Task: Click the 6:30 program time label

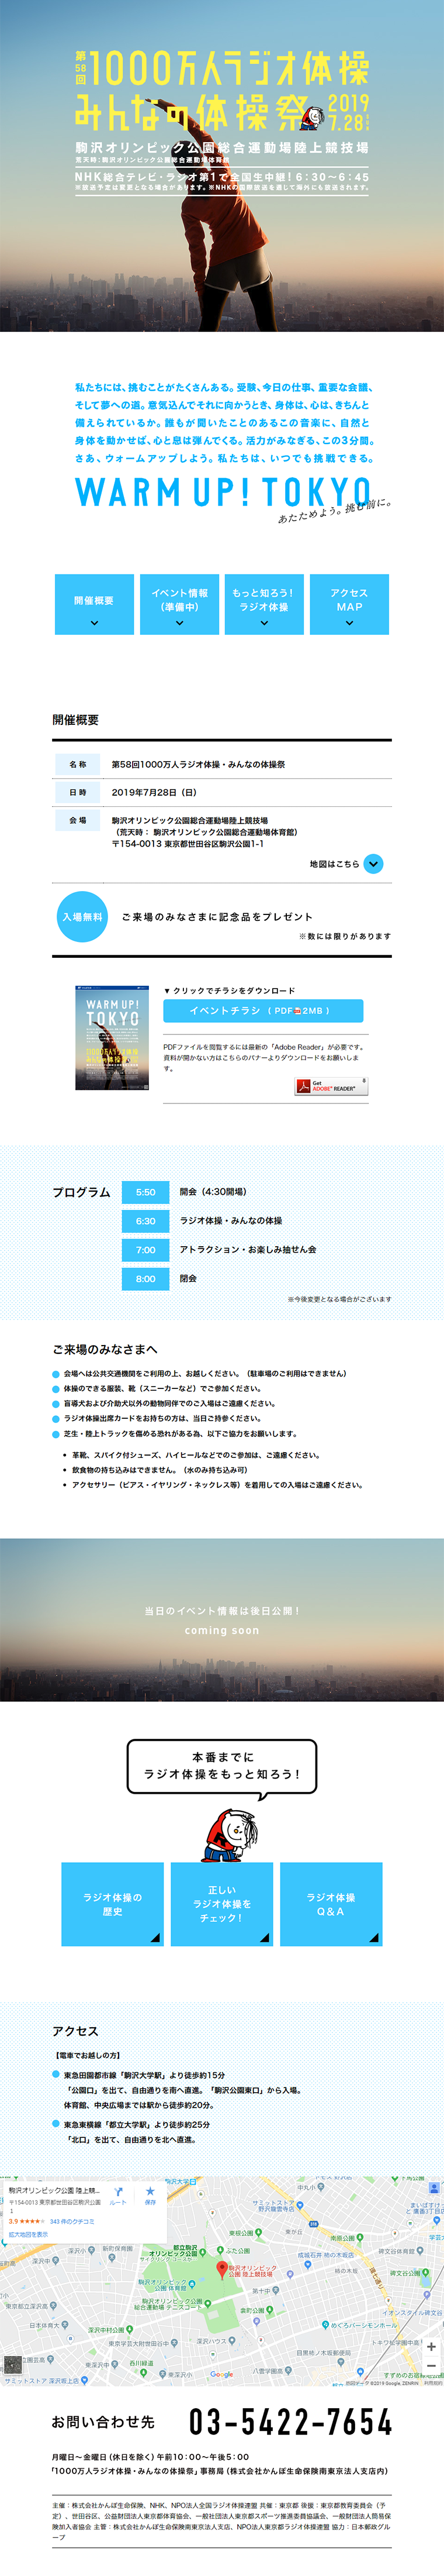Action: (x=145, y=1221)
